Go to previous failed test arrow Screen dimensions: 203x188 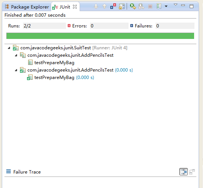[104, 6]
